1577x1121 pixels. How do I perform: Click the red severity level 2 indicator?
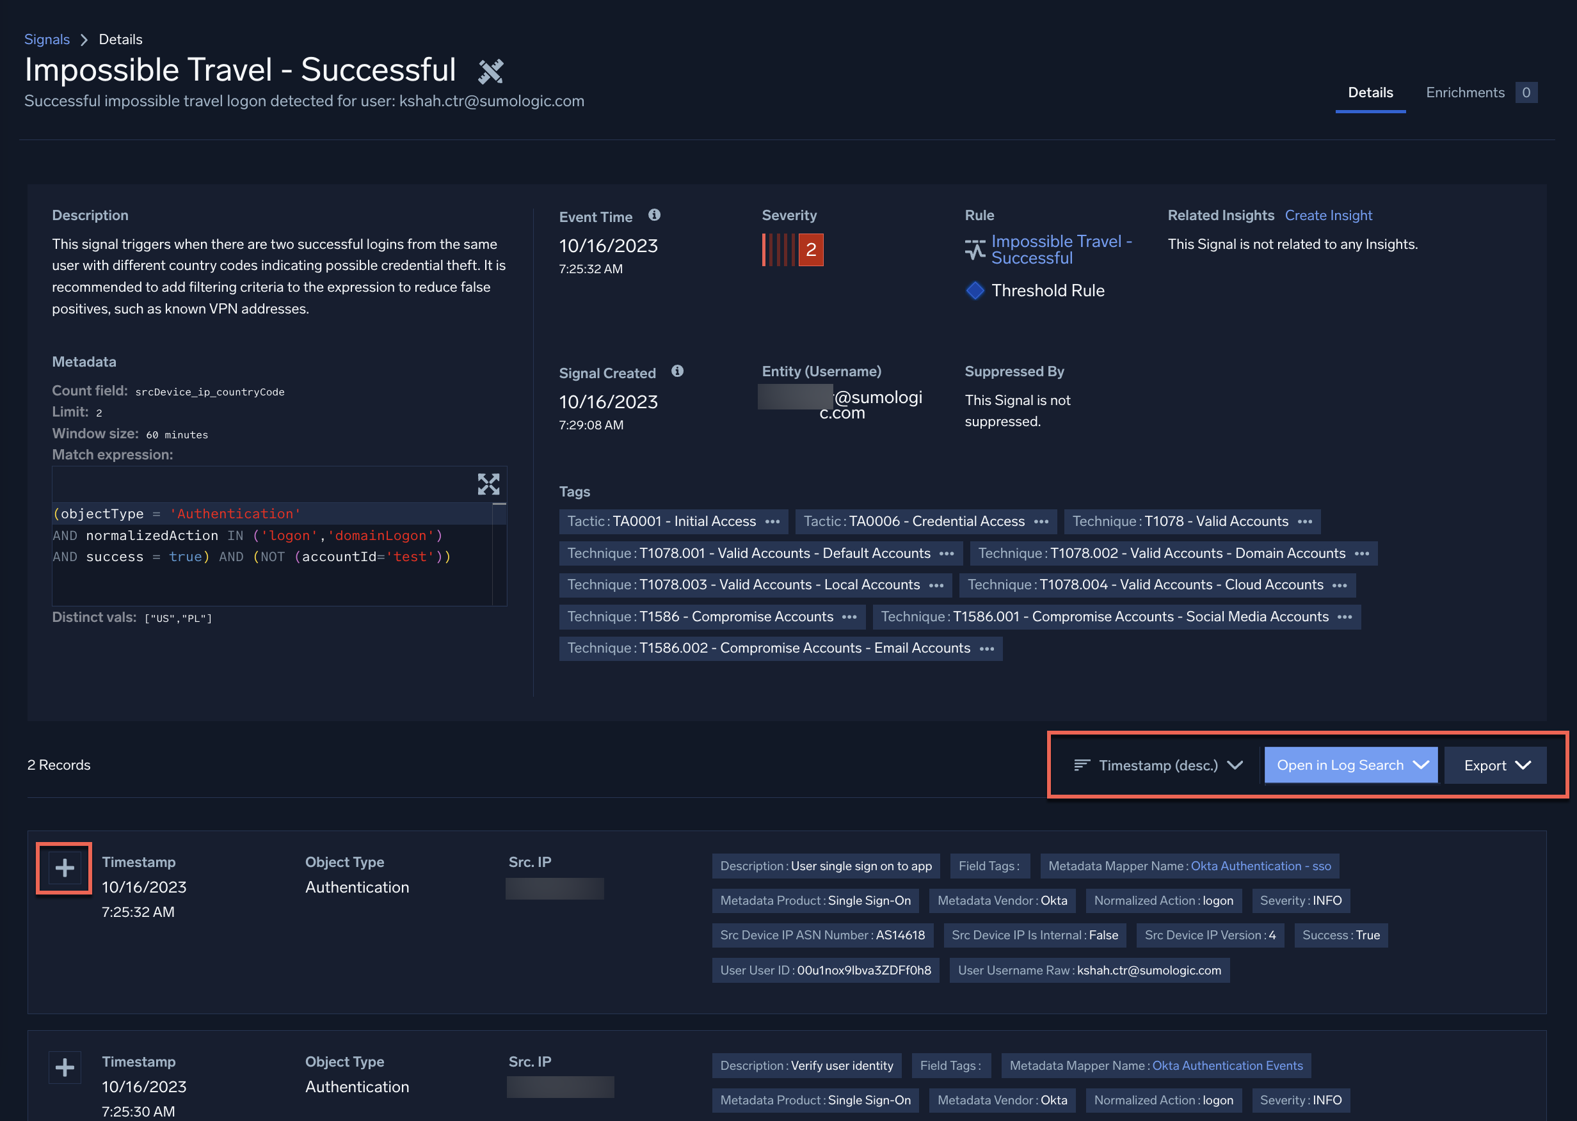point(811,250)
